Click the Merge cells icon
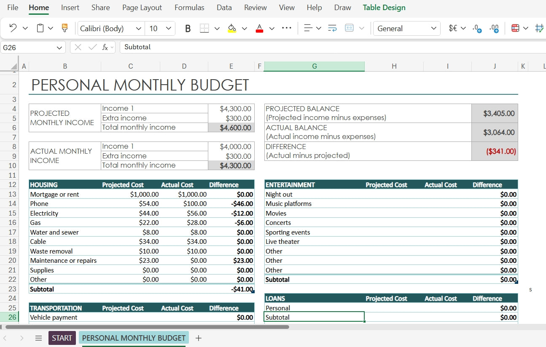Screen dimensions: 546x347 [349, 28]
